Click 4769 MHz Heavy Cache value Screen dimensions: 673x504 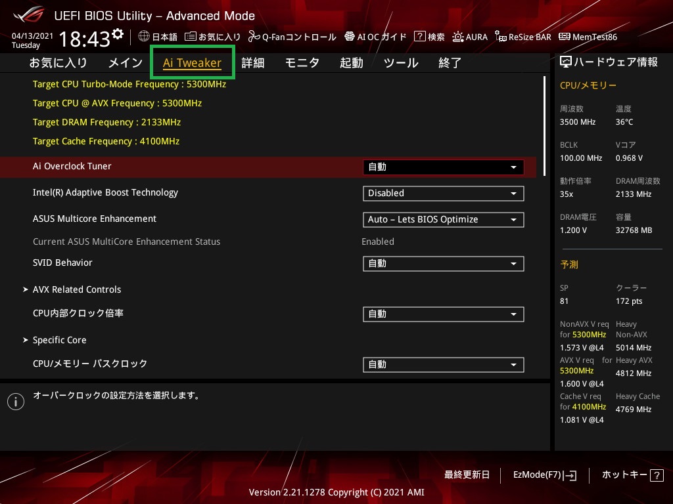coord(634,409)
